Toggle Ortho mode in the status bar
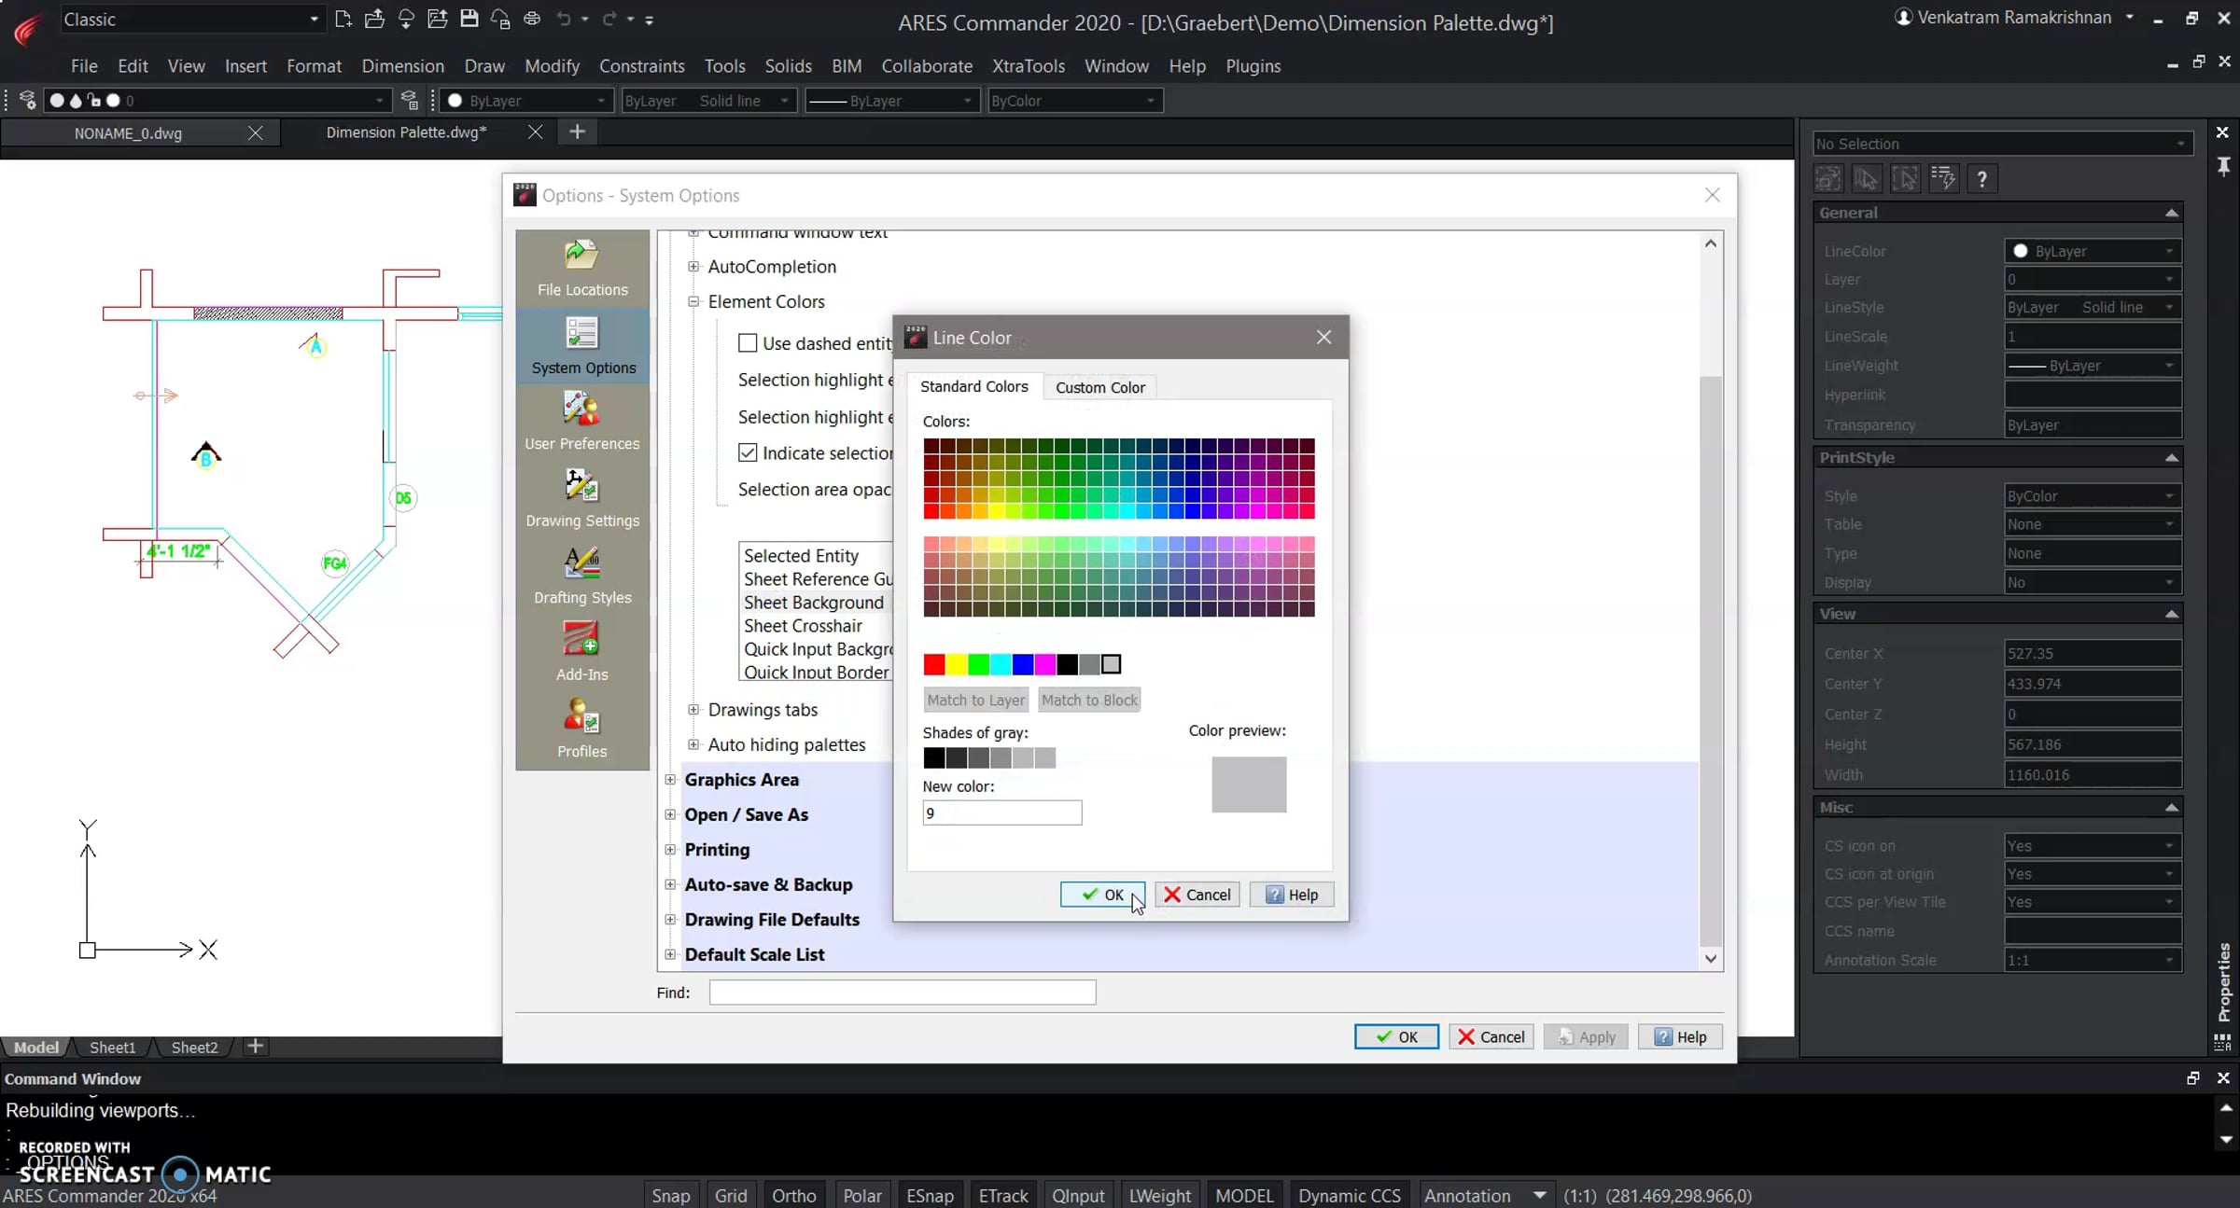 tap(793, 1195)
